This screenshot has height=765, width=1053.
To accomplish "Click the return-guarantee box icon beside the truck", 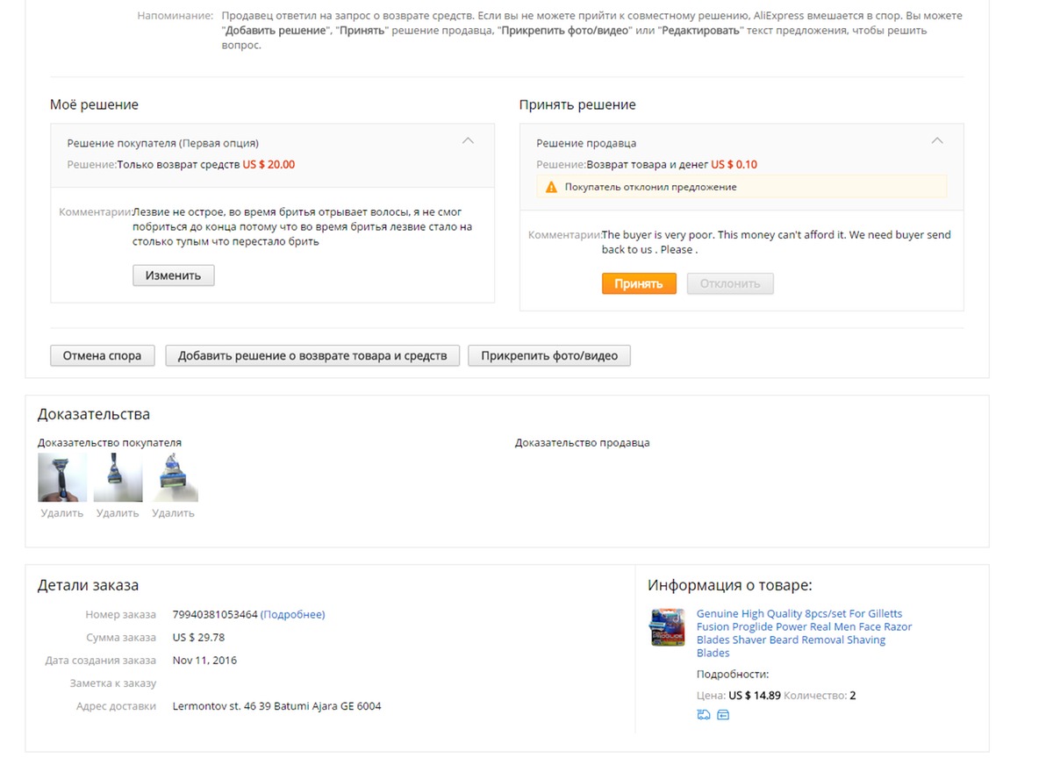I will (723, 715).
